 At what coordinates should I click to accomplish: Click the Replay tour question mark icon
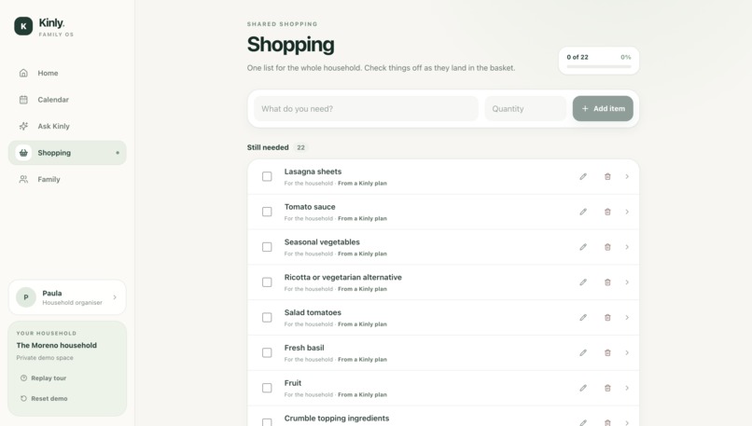click(x=23, y=378)
